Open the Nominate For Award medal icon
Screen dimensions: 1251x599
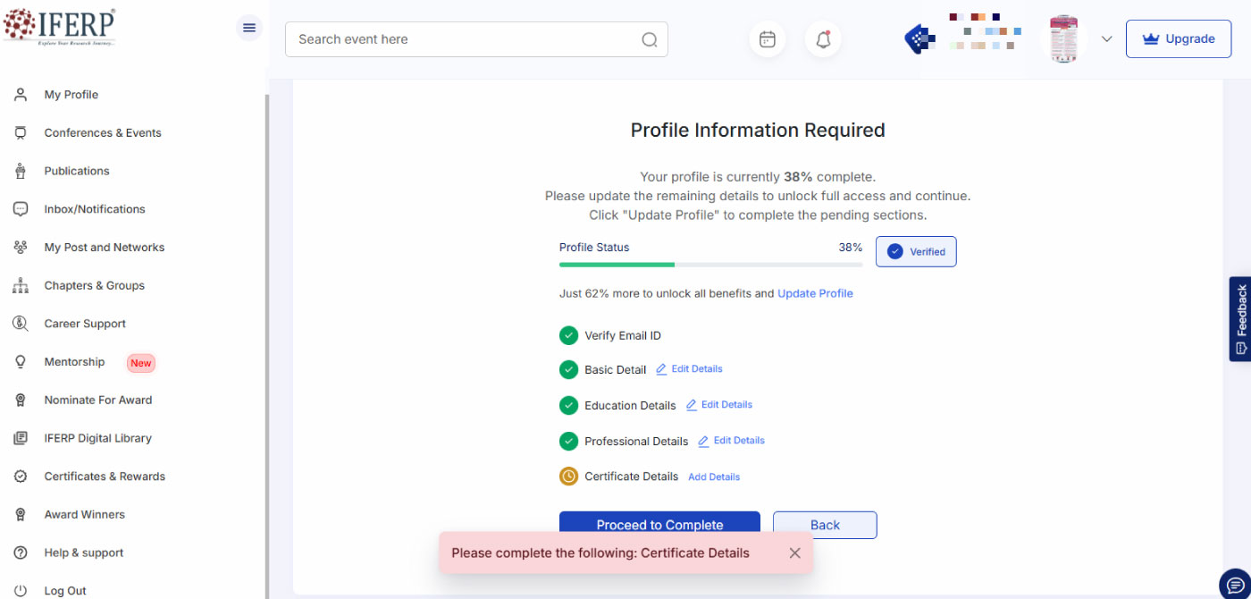pyautogui.click(x=20, y=400)
